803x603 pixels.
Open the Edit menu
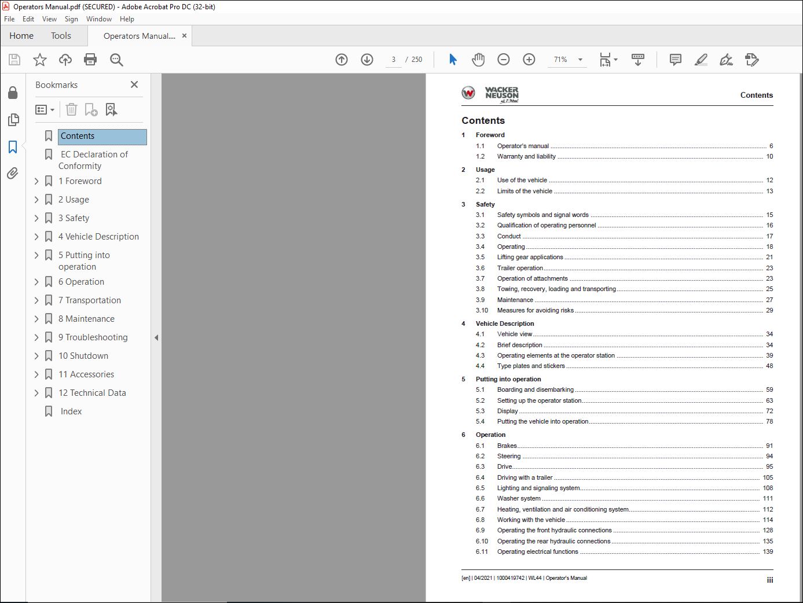28,19
